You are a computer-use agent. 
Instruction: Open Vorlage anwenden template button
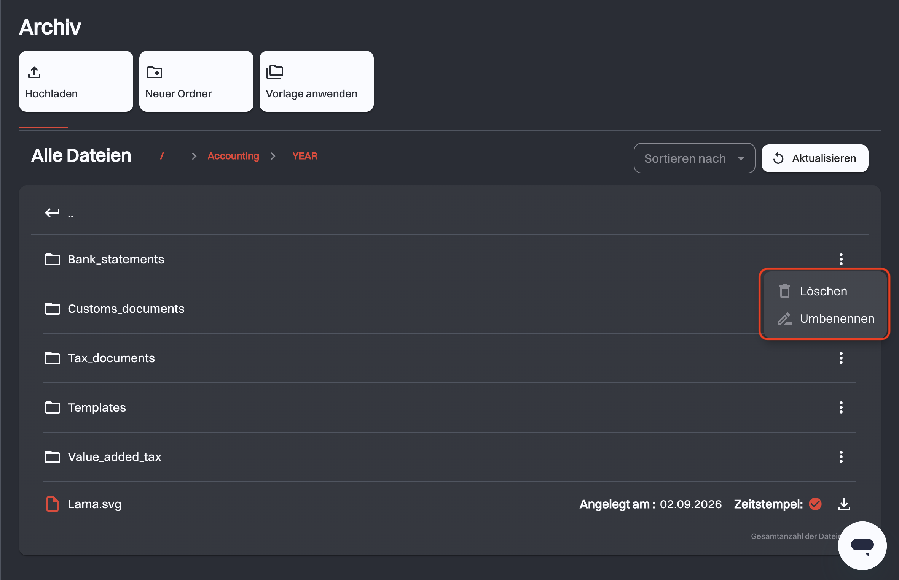317,81
